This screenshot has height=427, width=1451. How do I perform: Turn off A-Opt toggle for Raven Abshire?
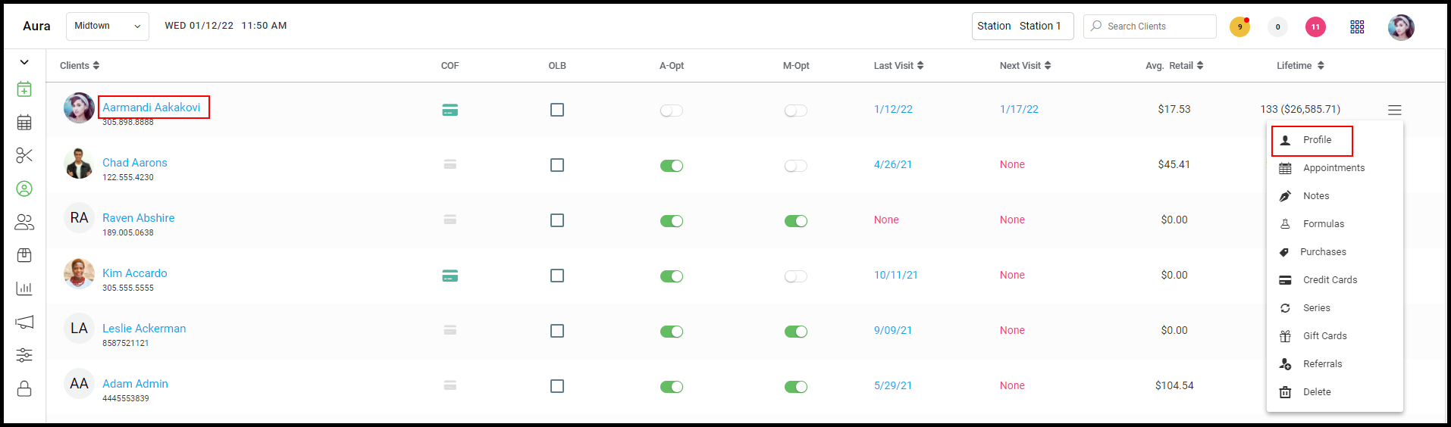click(672, 221)
